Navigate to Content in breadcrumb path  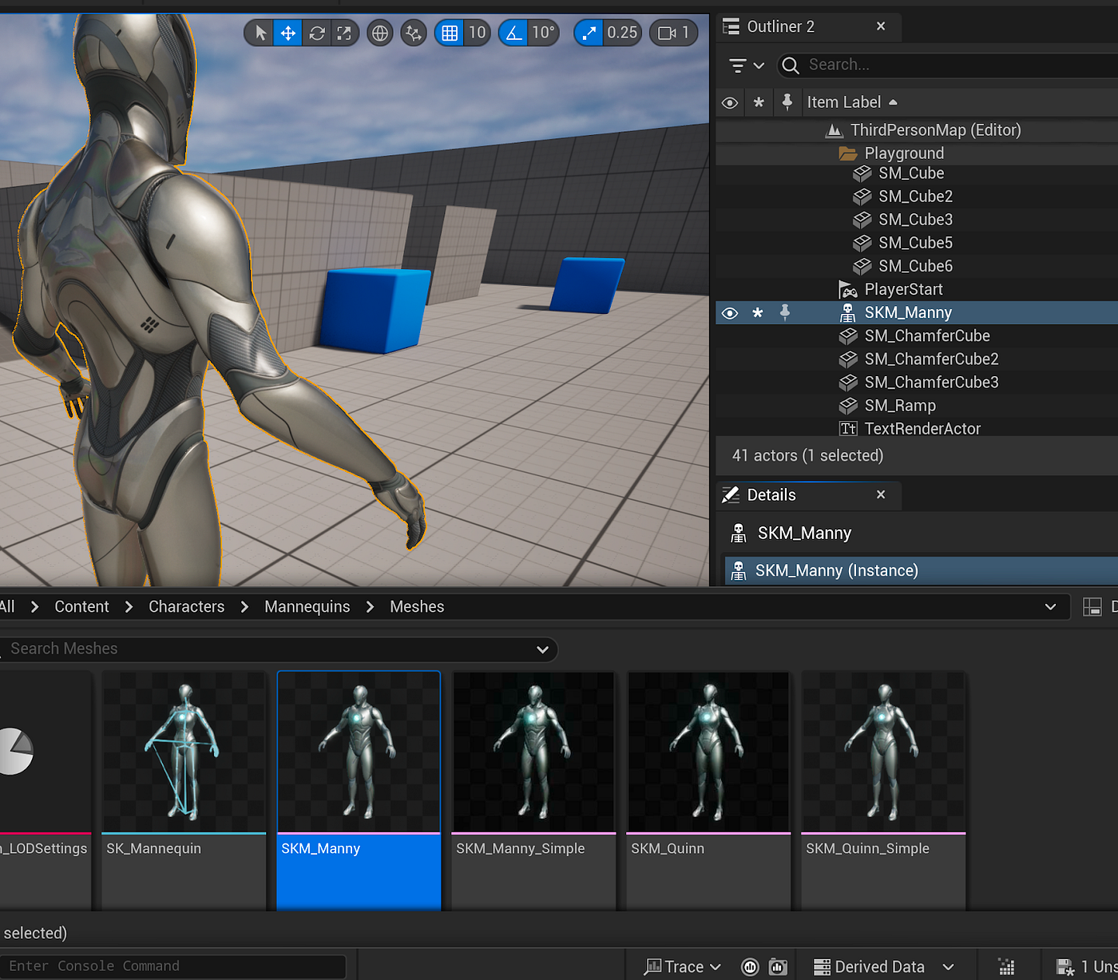pos(81,607)
